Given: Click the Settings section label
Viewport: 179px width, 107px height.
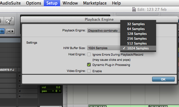Looking at the screenshot, I should (x=32, y=43).
